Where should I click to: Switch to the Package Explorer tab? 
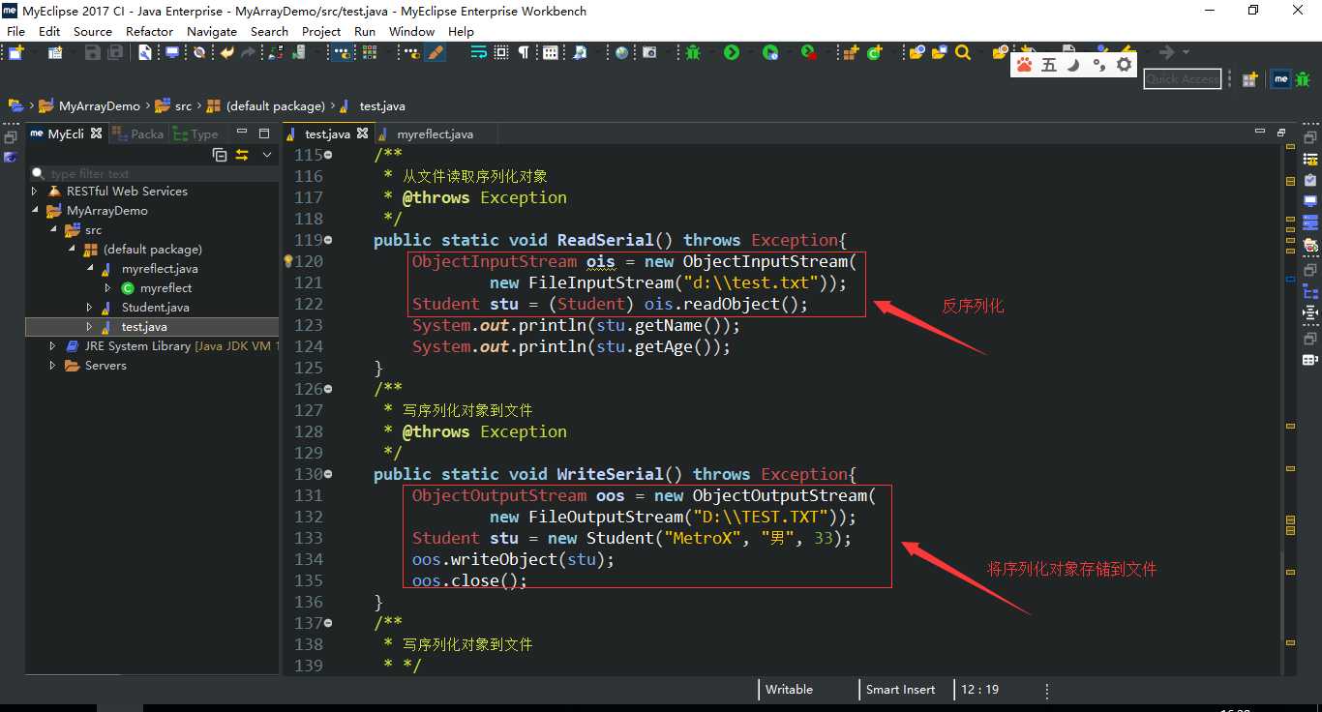point(137,133)
